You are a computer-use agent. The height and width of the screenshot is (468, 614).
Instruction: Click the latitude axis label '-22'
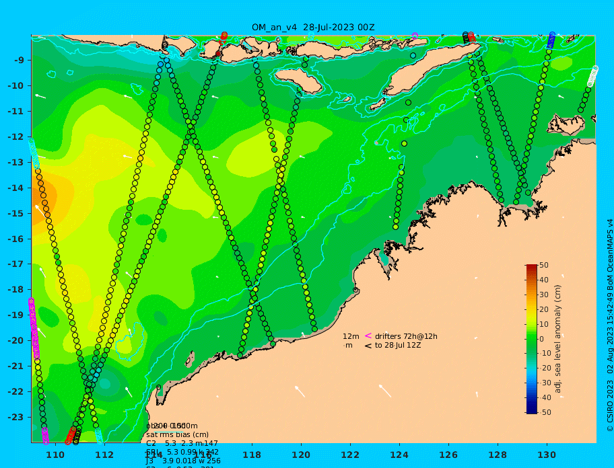16,392
